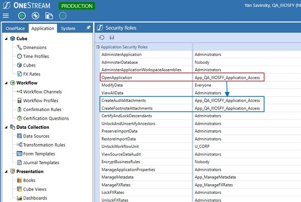Image resolution: width=301 pixels, height=202 pixels.
Task: Click the dimmed forward circle icon
Action: [x=63, y=16]
